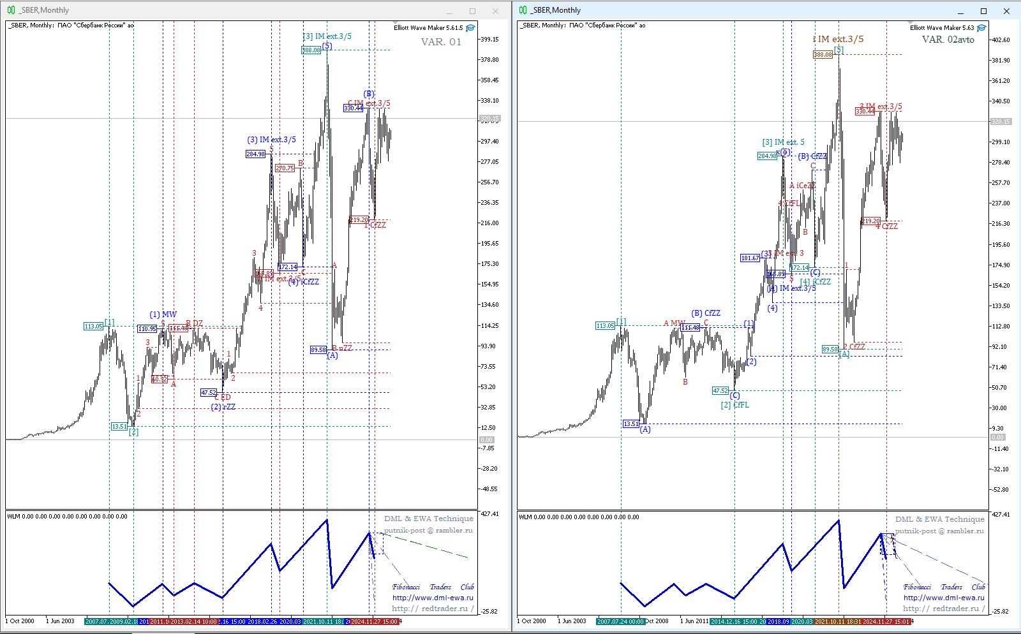
Task: Open the redtrader.ru link in right chart
Action: [944, 608]
